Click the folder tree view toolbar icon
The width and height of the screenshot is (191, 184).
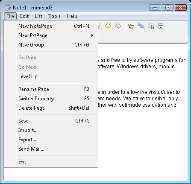pyautogui.click(x=131, y=26)
